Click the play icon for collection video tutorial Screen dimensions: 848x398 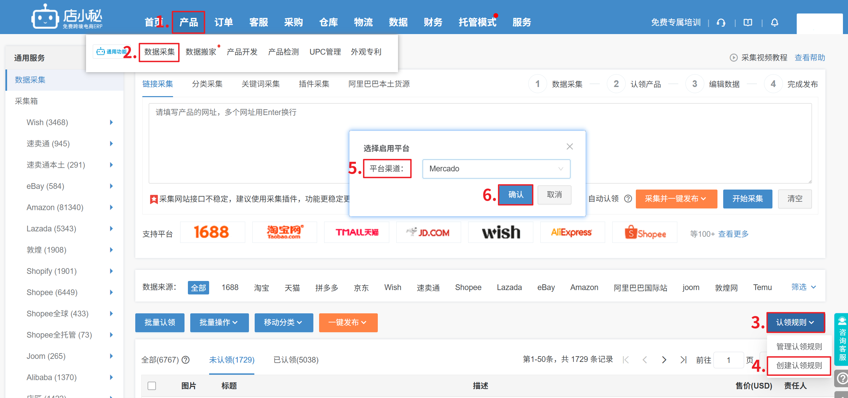tap(733, 58)
